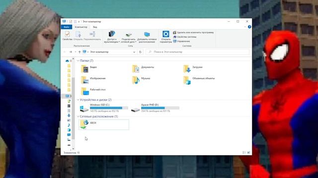Click sidebar scrollbar down arrow

click(x=73, y=149)
